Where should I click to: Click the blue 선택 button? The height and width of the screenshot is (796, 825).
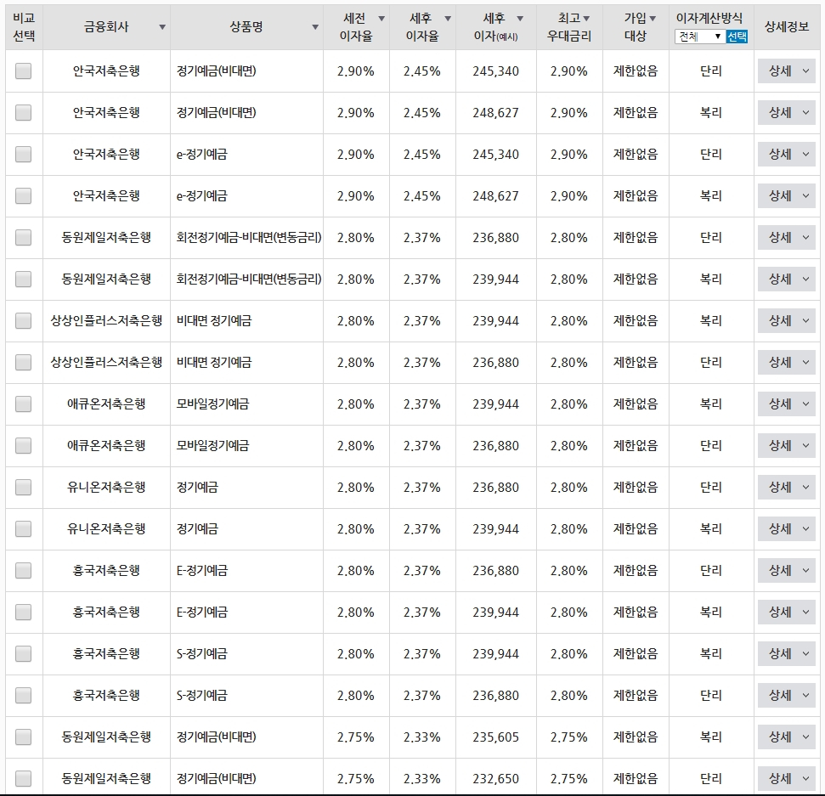pos(737,37)
